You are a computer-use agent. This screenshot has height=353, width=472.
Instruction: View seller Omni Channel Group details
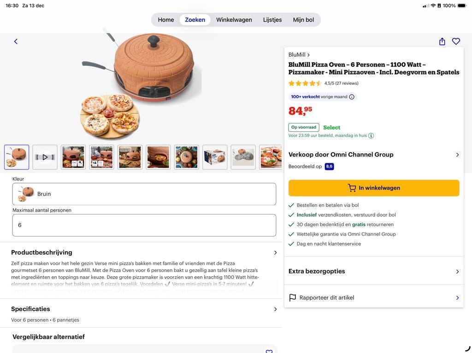(374, 154)
